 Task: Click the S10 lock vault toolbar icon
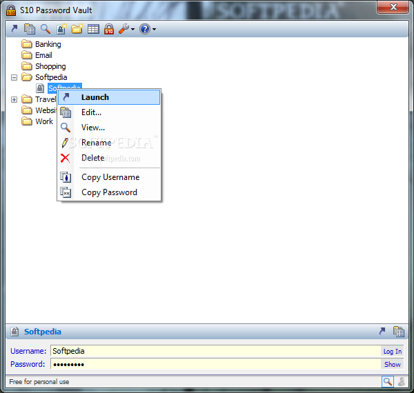pyautogui.click(x=109, y=29)
